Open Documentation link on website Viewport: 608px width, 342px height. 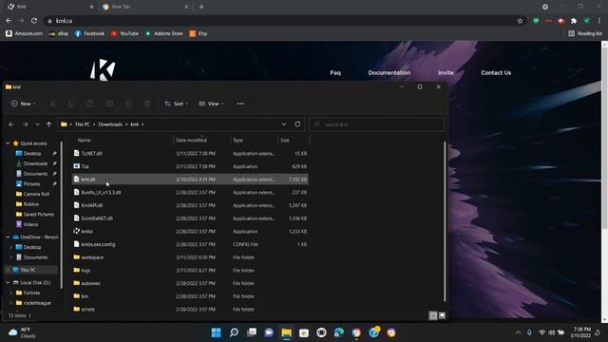pos(389,72)
